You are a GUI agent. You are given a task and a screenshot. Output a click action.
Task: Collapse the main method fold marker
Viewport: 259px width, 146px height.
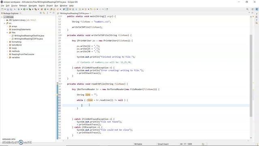click(62, 16)
